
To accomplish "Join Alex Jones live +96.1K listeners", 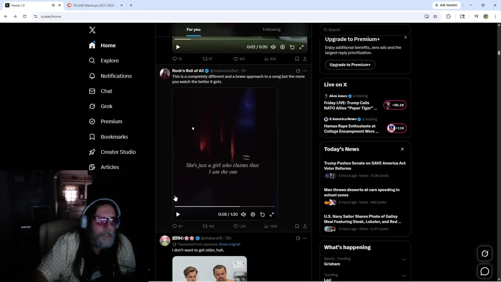I will pyautogui.click(x=395, y=105).
